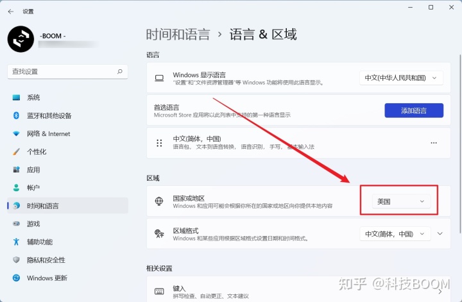This screenshot has height=302, width=462.
Task: Open the 美国 country dropdown
Action: coord(401,201)
